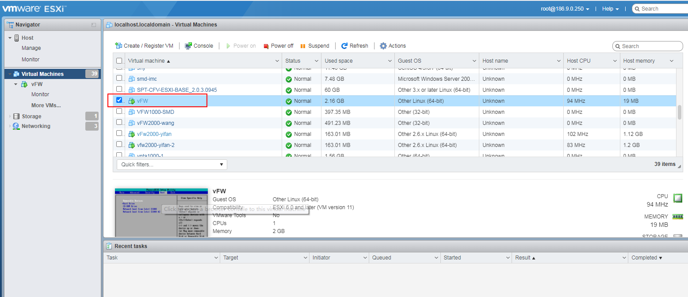This screenshot has height=297, width=688.
Task: Click the Recent tasks panel icon
Action: click(109, 246)
